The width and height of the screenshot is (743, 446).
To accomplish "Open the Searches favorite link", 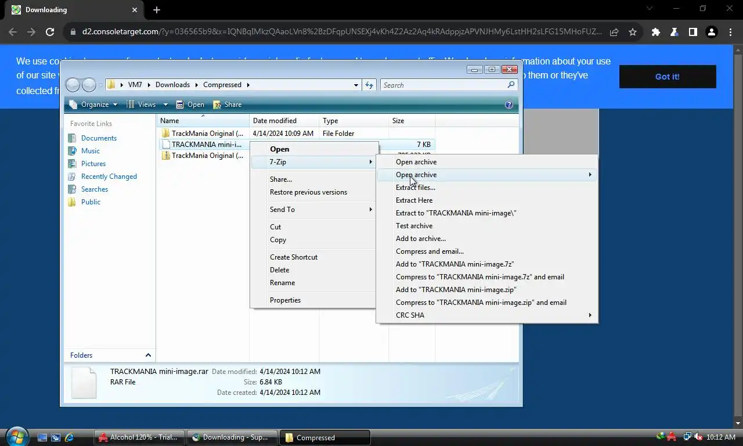I will click(x=95, y=189).
